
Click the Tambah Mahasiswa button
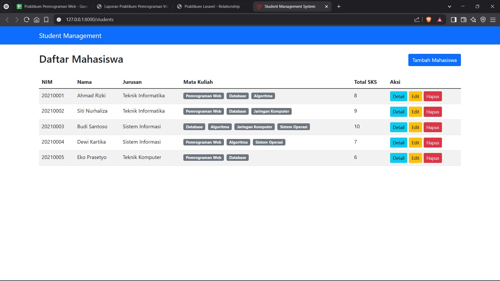tap(434, 60)
